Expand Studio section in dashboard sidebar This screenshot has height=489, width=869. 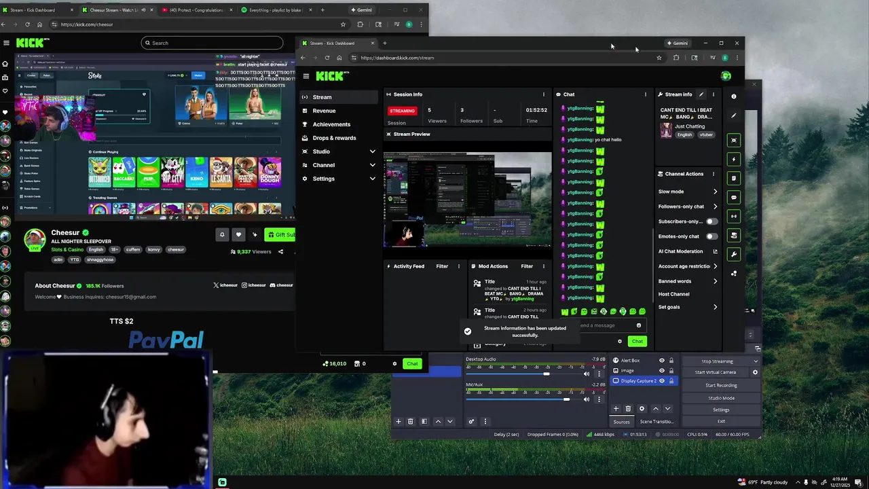(x=372, y=151)
